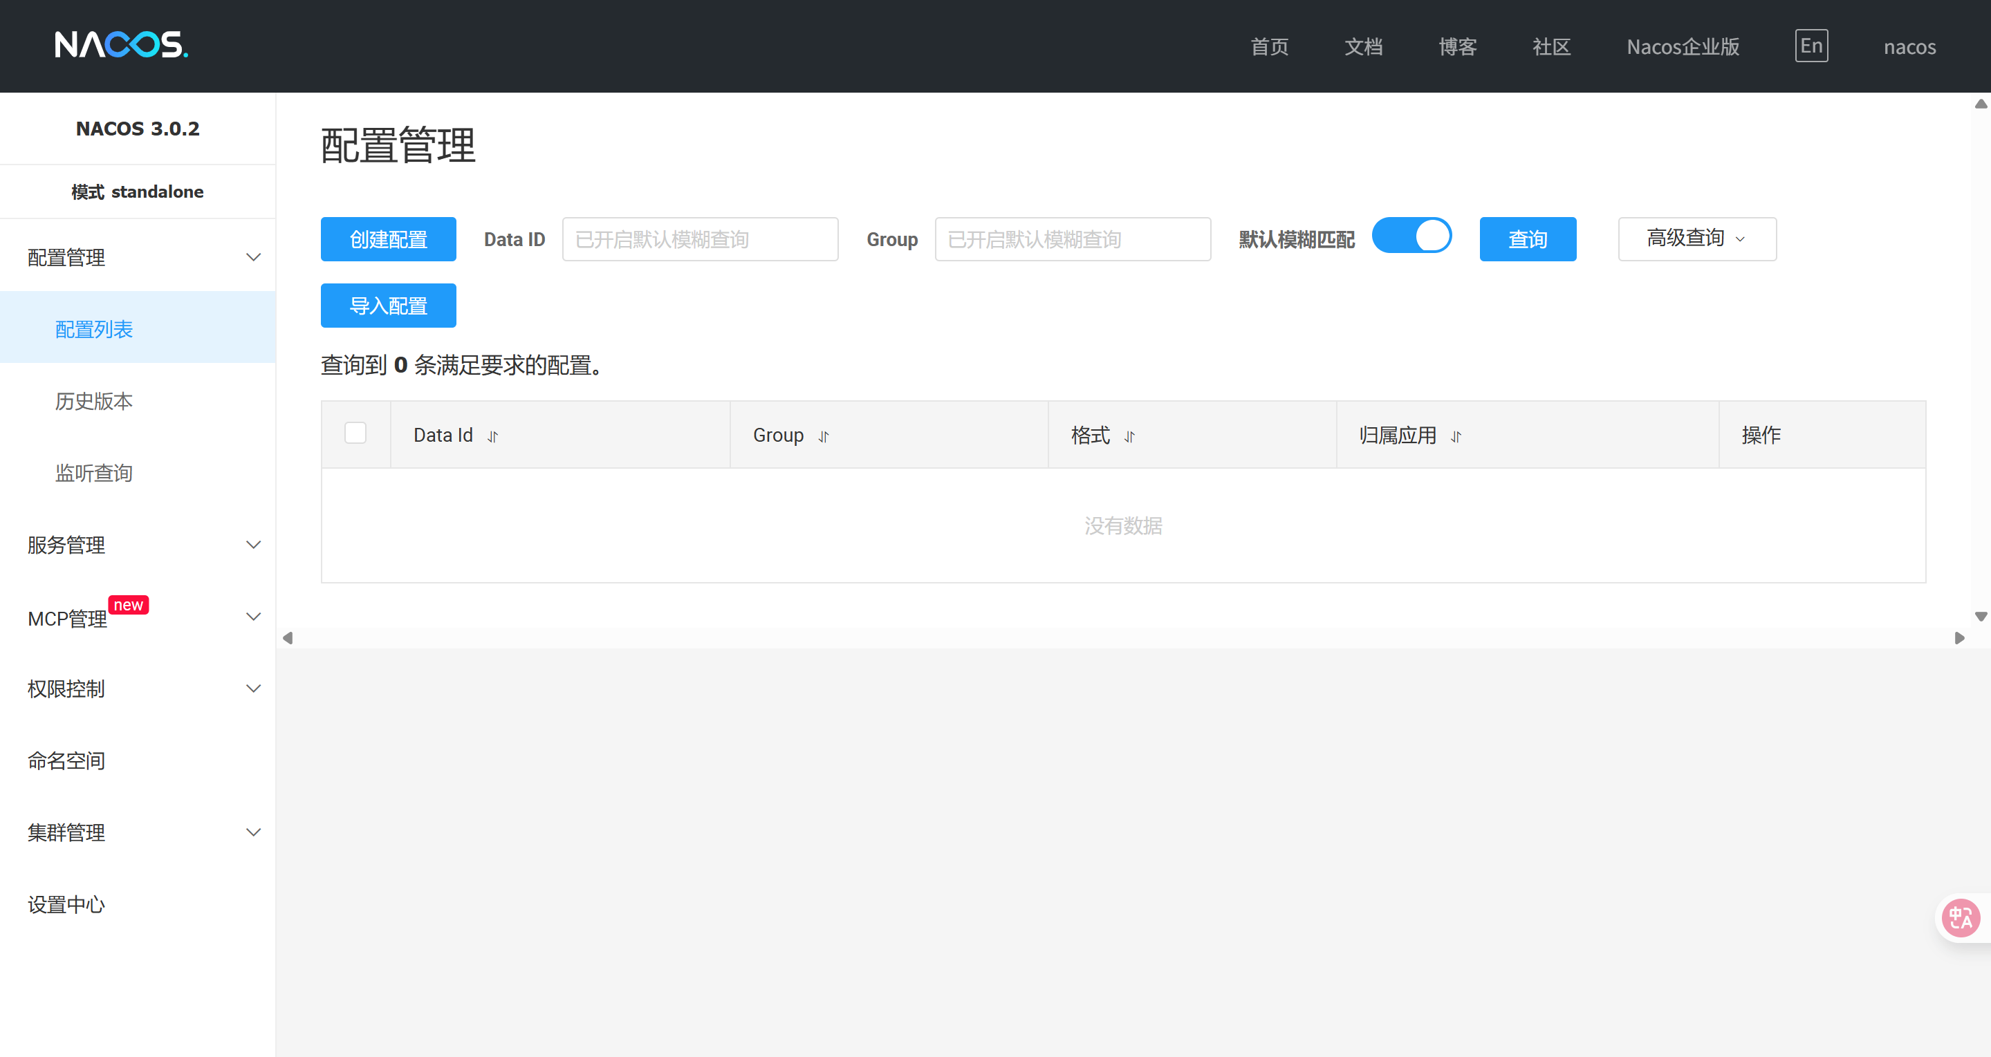Click the NACOS logo
The width and height of the screenshot is (1991, 1057).
[x=121, y=45]
